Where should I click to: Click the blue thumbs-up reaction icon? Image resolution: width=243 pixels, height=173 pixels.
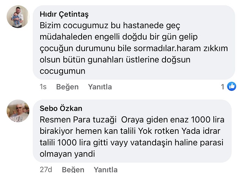pyautogui.click(x=231, y=87)
